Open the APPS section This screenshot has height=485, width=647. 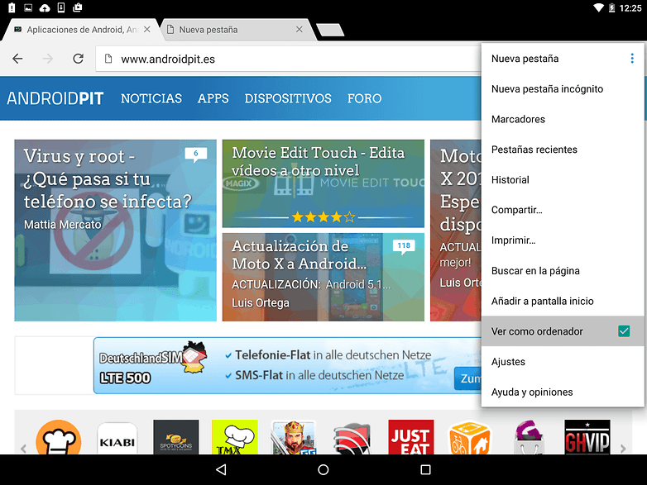click(x=213, y=98)
